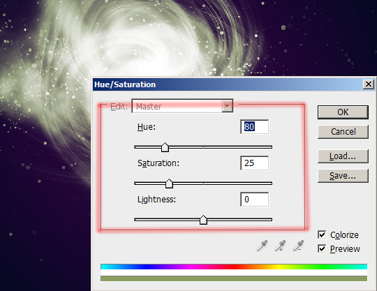Click the rainbow hue spectrum bar
Screen dimensions: 377x291
point(234,267)
